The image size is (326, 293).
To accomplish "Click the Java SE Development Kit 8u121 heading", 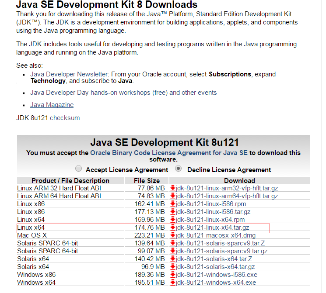I will (x=165, y=142).
